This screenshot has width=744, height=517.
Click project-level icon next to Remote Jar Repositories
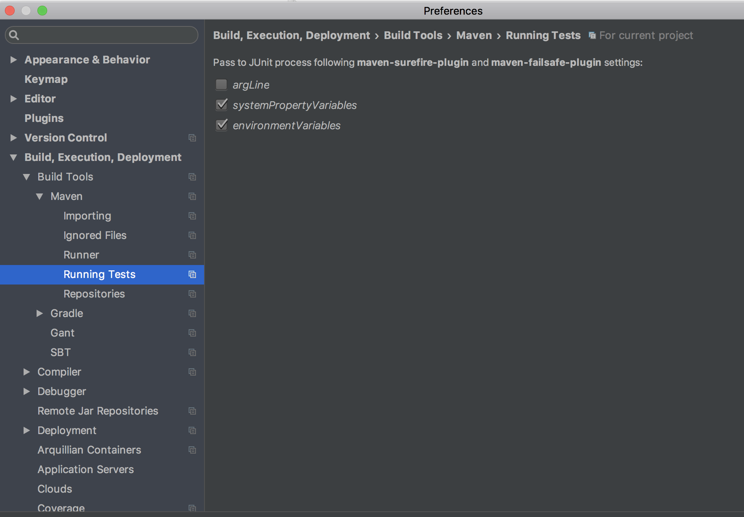pyautogui.click(x=192, y=411)
